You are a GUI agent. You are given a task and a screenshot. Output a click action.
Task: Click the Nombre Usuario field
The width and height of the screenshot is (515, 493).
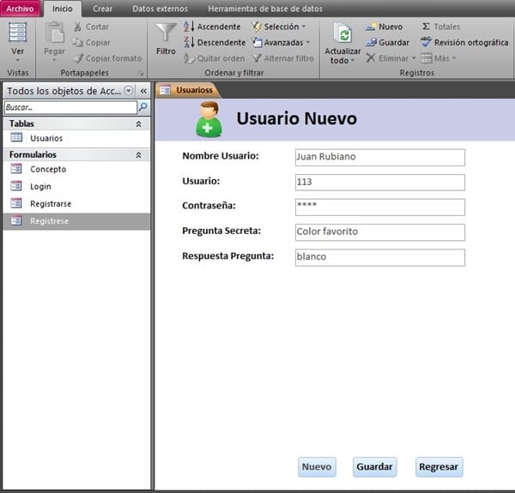(x=380, y=157)
